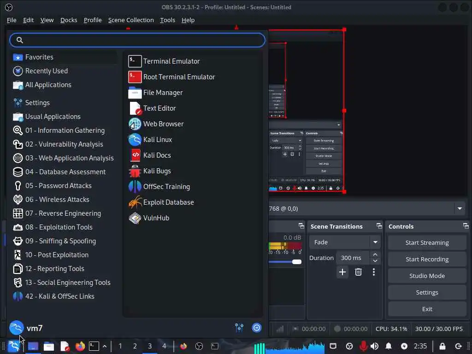This screenshot has height=354, width=472.
Task: Open Root Terminal Emulator
Action: click(171, 77)
